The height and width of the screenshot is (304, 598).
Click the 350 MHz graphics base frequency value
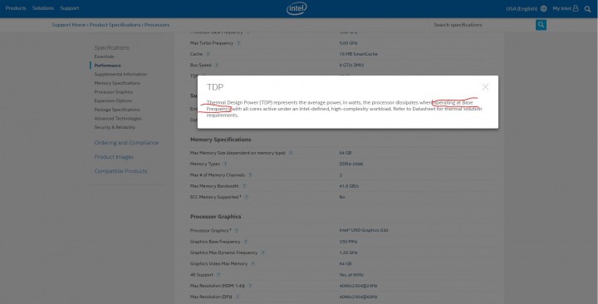(x=348, y=242)
